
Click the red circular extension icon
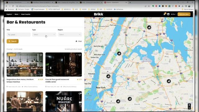pyautogui.click(x=156, y=6)
